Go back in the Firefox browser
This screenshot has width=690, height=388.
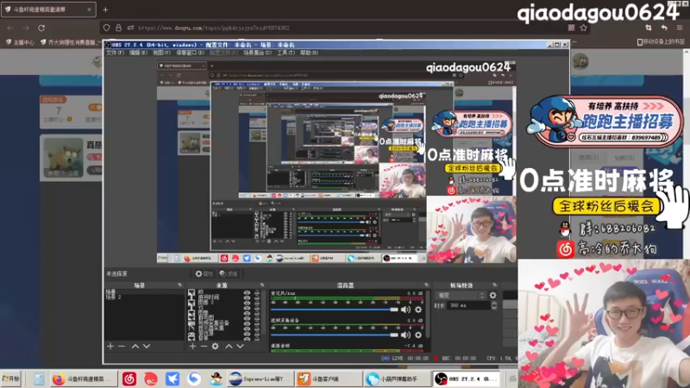click(x=10, y=28)
